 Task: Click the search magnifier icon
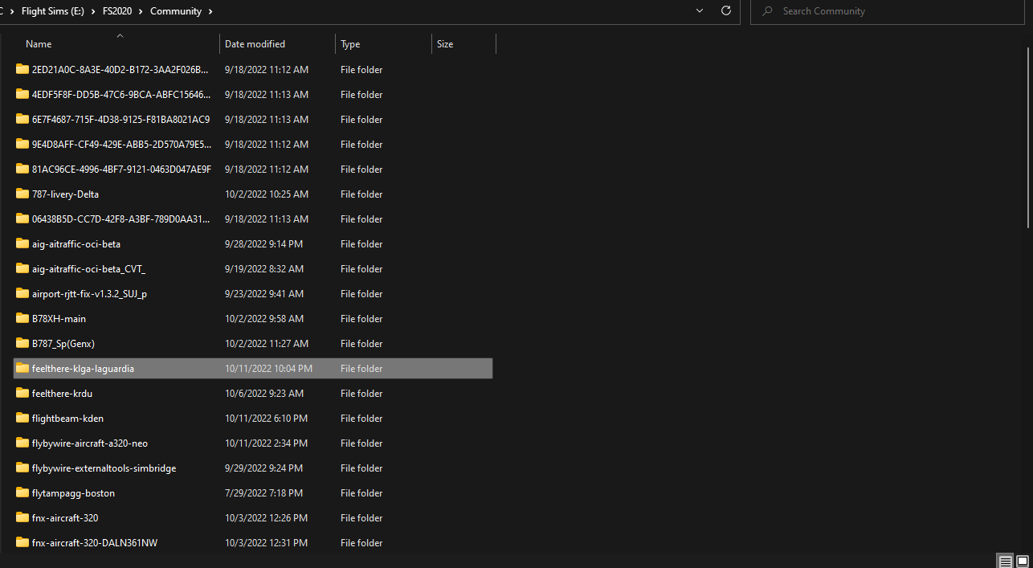(x=768, y=11)
